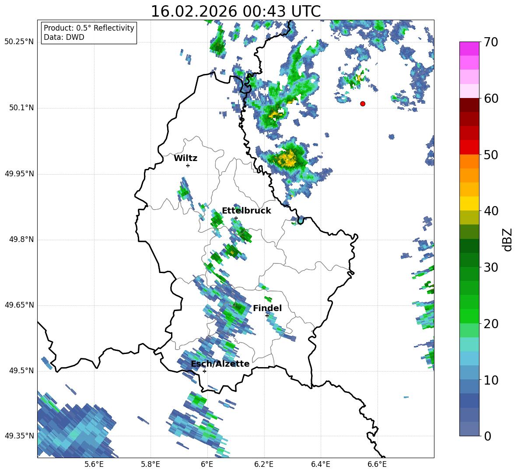Click the Findel city label
The image size is (518, 473).
point(267,308)
